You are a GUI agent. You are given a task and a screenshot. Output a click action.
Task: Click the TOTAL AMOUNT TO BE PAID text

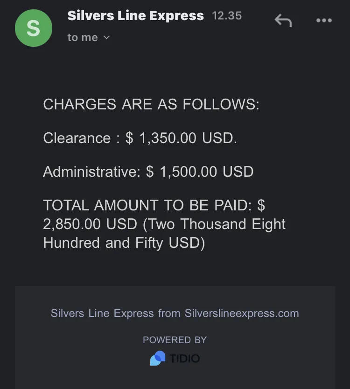(x=147, y=205)
